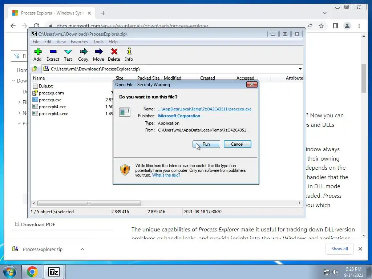
Task: Open the View menu in 7-Zip
Action: (x=61, y=42)
